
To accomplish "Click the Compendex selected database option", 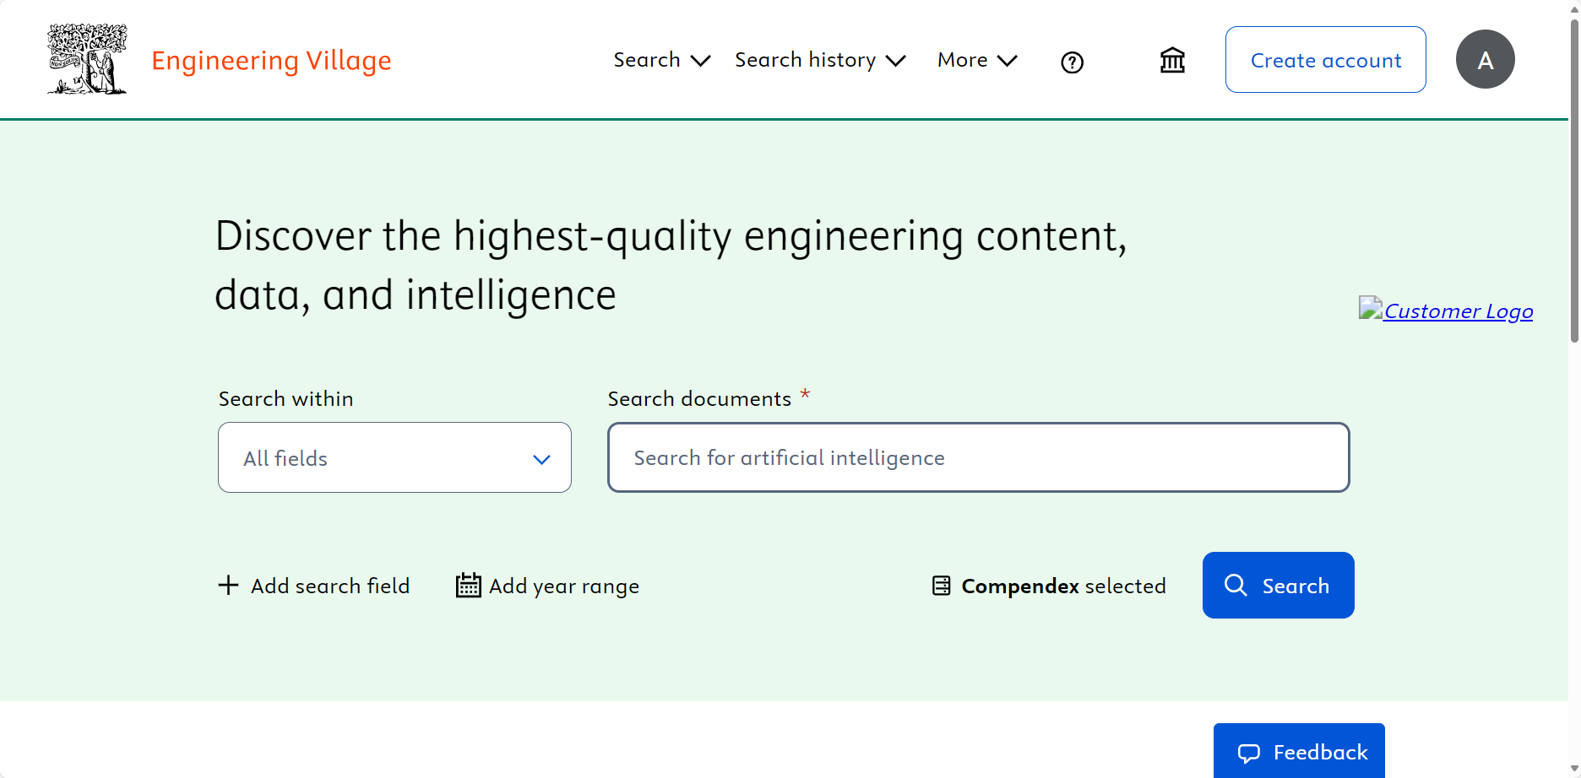I will click(x=1062, y=586).
